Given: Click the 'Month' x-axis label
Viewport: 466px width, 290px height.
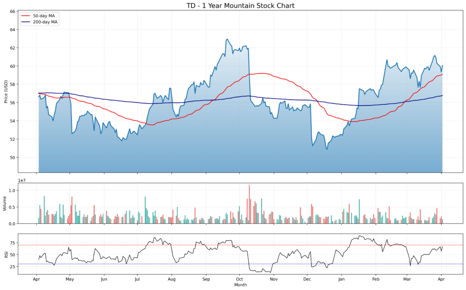Looking at the screenshot, I should point(240,285).
